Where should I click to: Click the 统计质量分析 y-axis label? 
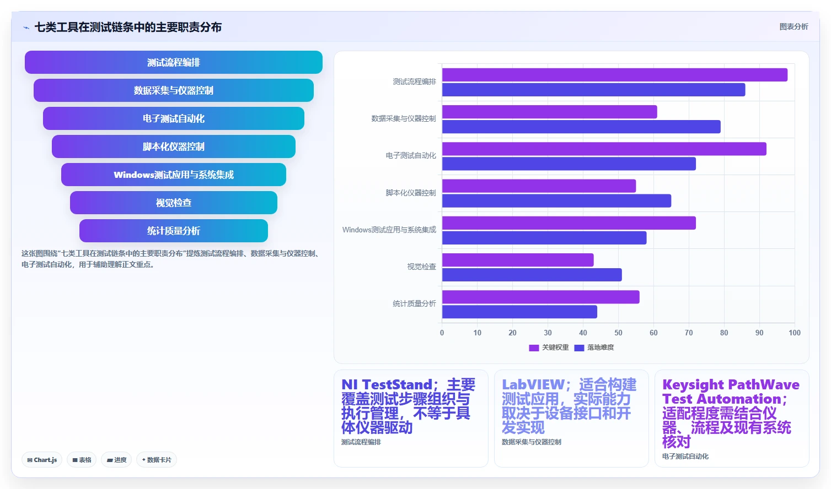[x=414, y=303]
